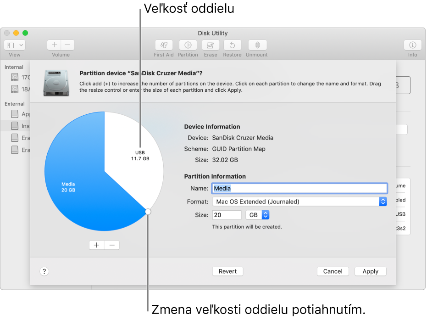Open help with the question mark button
This screenshot has width=427, height=320.
click(44, 271)
